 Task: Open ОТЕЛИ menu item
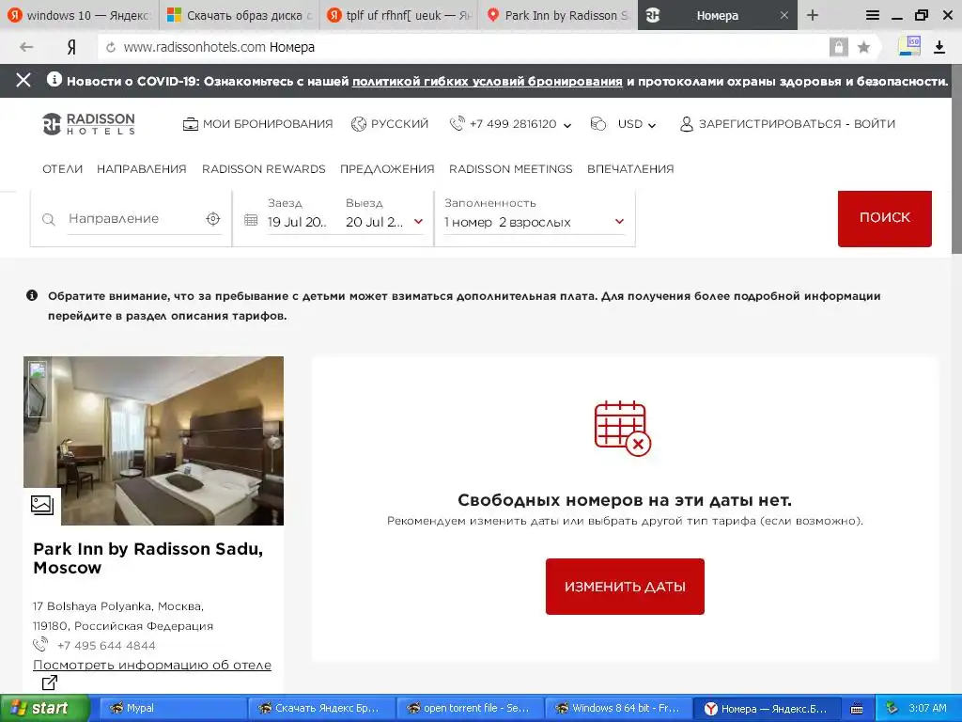tap(62, 169)
